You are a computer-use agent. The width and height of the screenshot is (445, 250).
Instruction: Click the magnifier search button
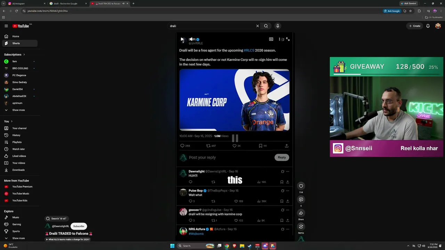point(266,26)
